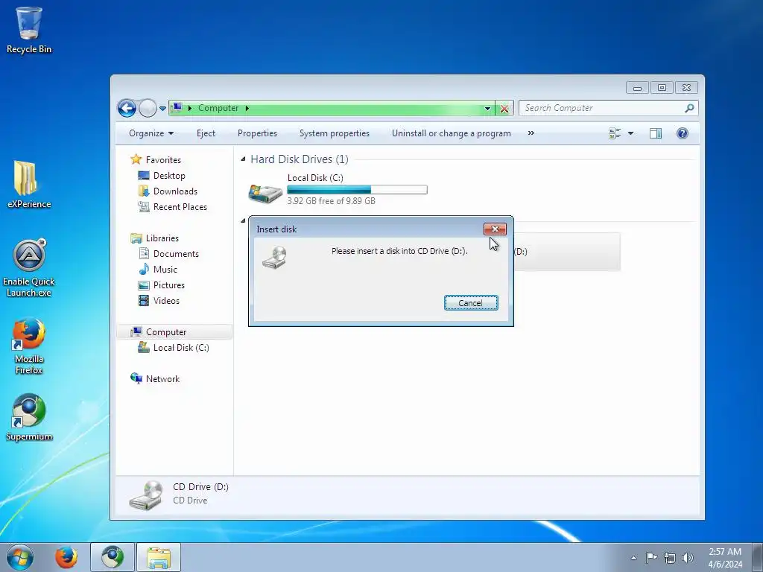Image resolution: width=763 pixels, height=572 pixels.
Task: Close the Insert disk dialog
Action: point(495,229)
